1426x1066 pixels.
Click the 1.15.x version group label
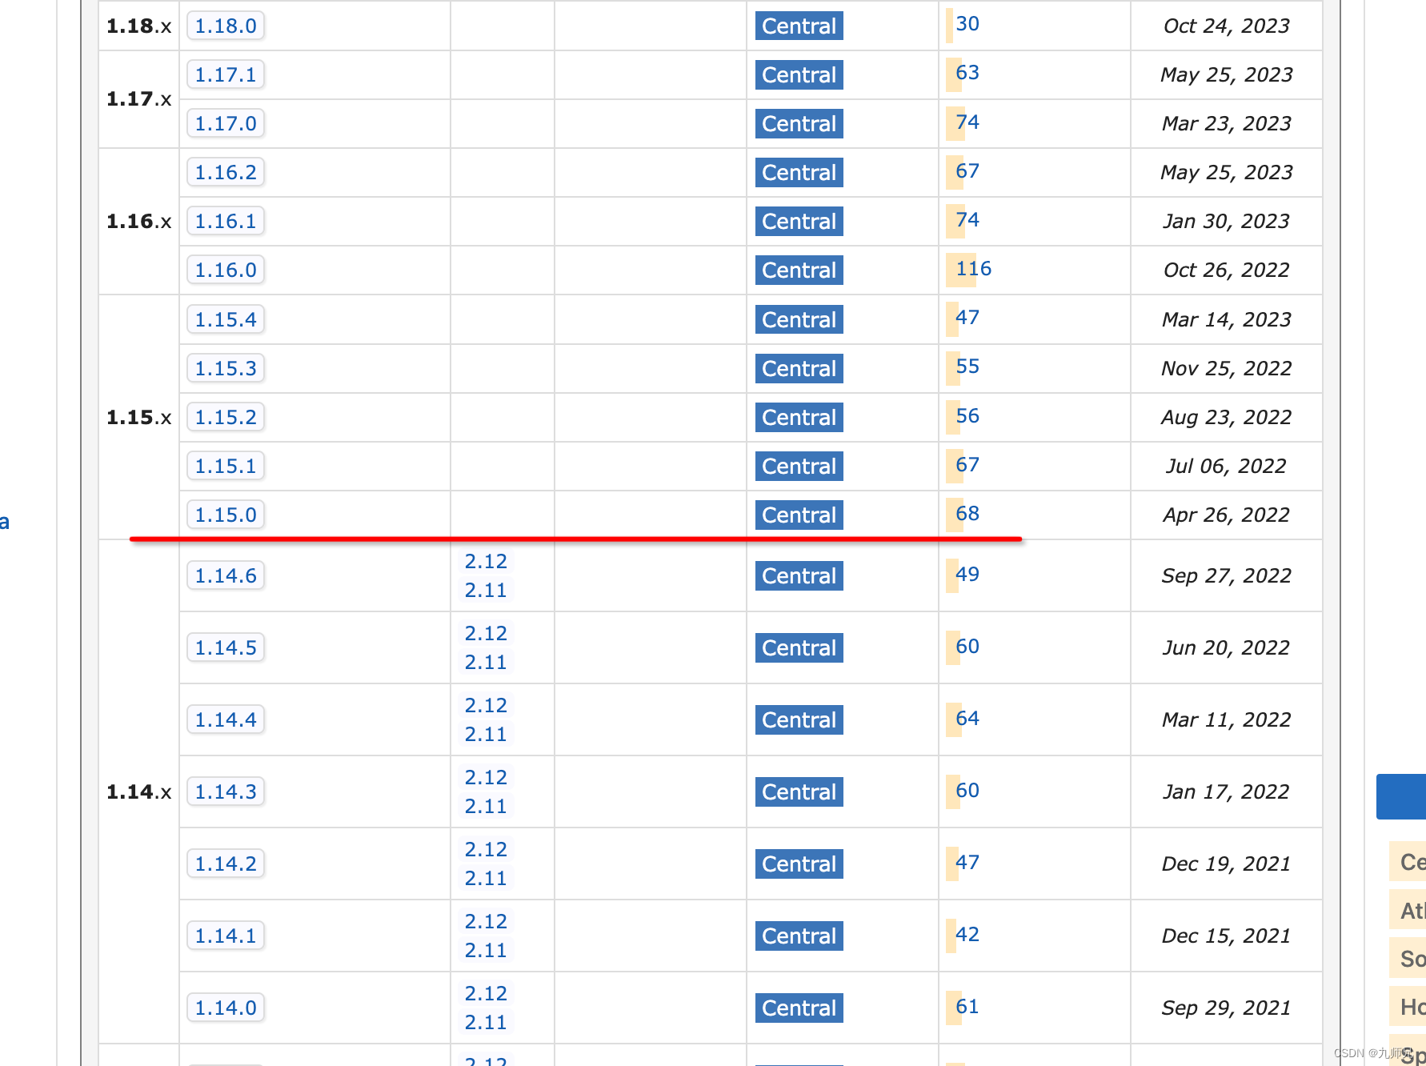[x=138, y=417]
